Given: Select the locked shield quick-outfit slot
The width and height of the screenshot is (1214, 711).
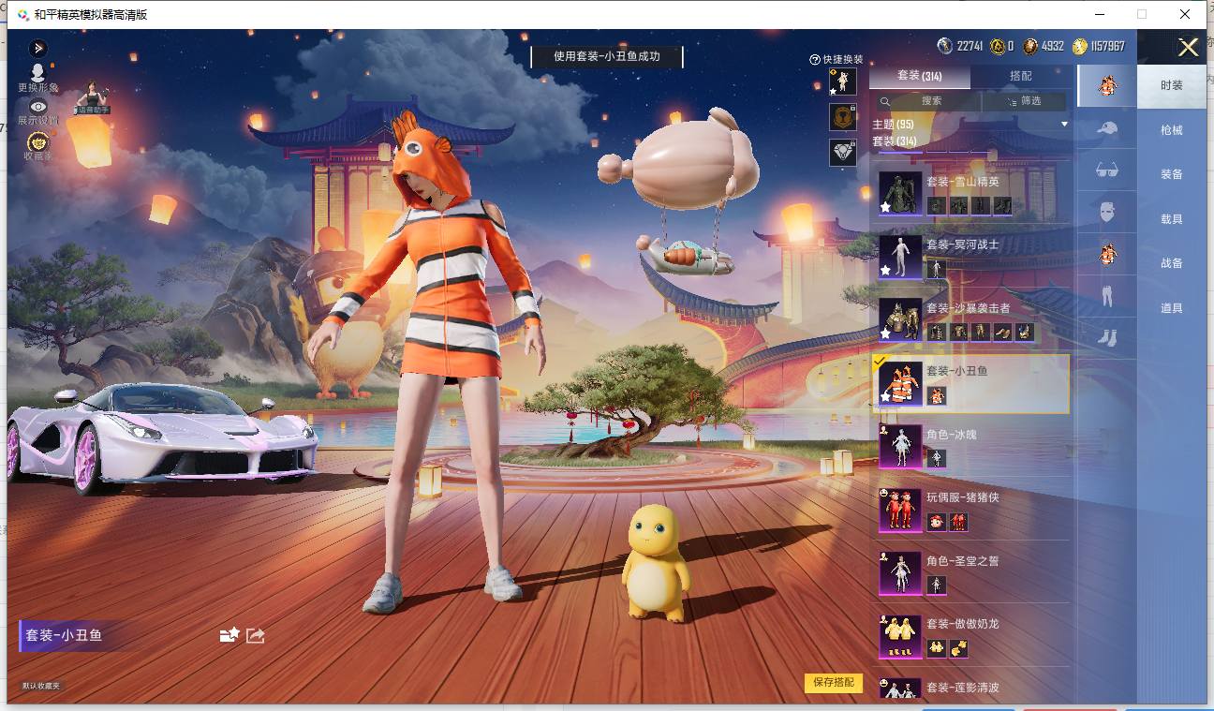Looking at the screenshot, I should pos(843,117).
